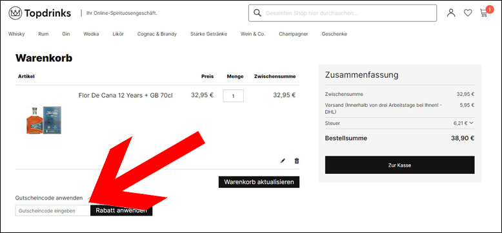Viewport: 502px width, 233px height.
Task: Click the Rabatt anwenden button
Action: (x=121, y=210)
